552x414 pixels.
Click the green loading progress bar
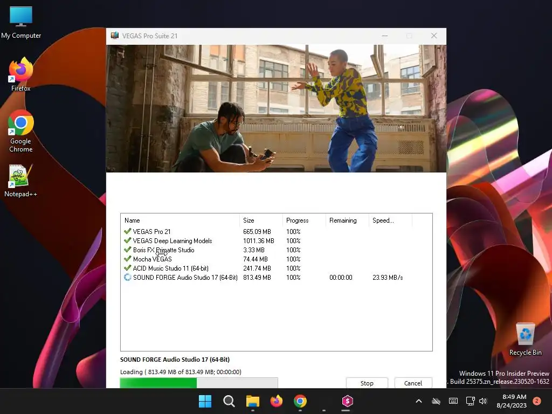(199, 383)
